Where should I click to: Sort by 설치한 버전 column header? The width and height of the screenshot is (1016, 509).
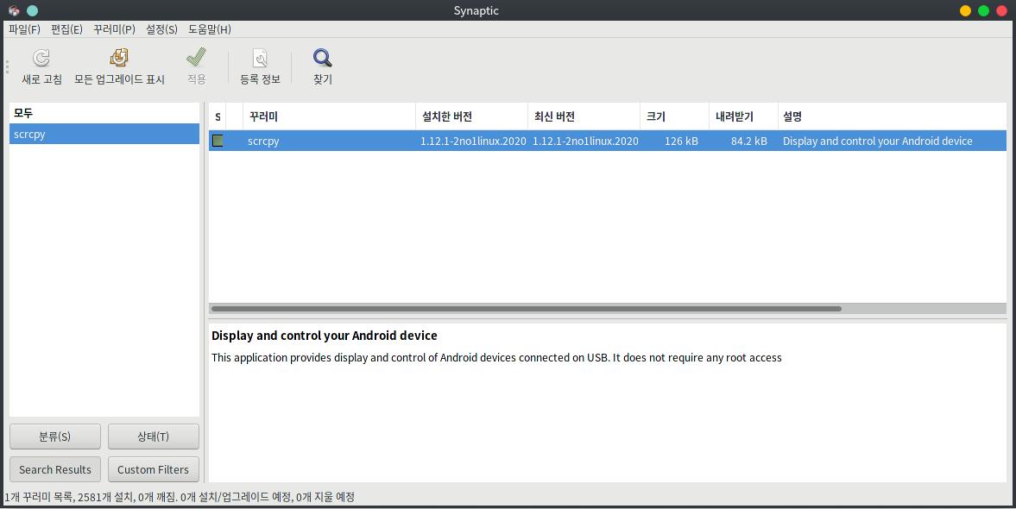(x=471, y=116)
